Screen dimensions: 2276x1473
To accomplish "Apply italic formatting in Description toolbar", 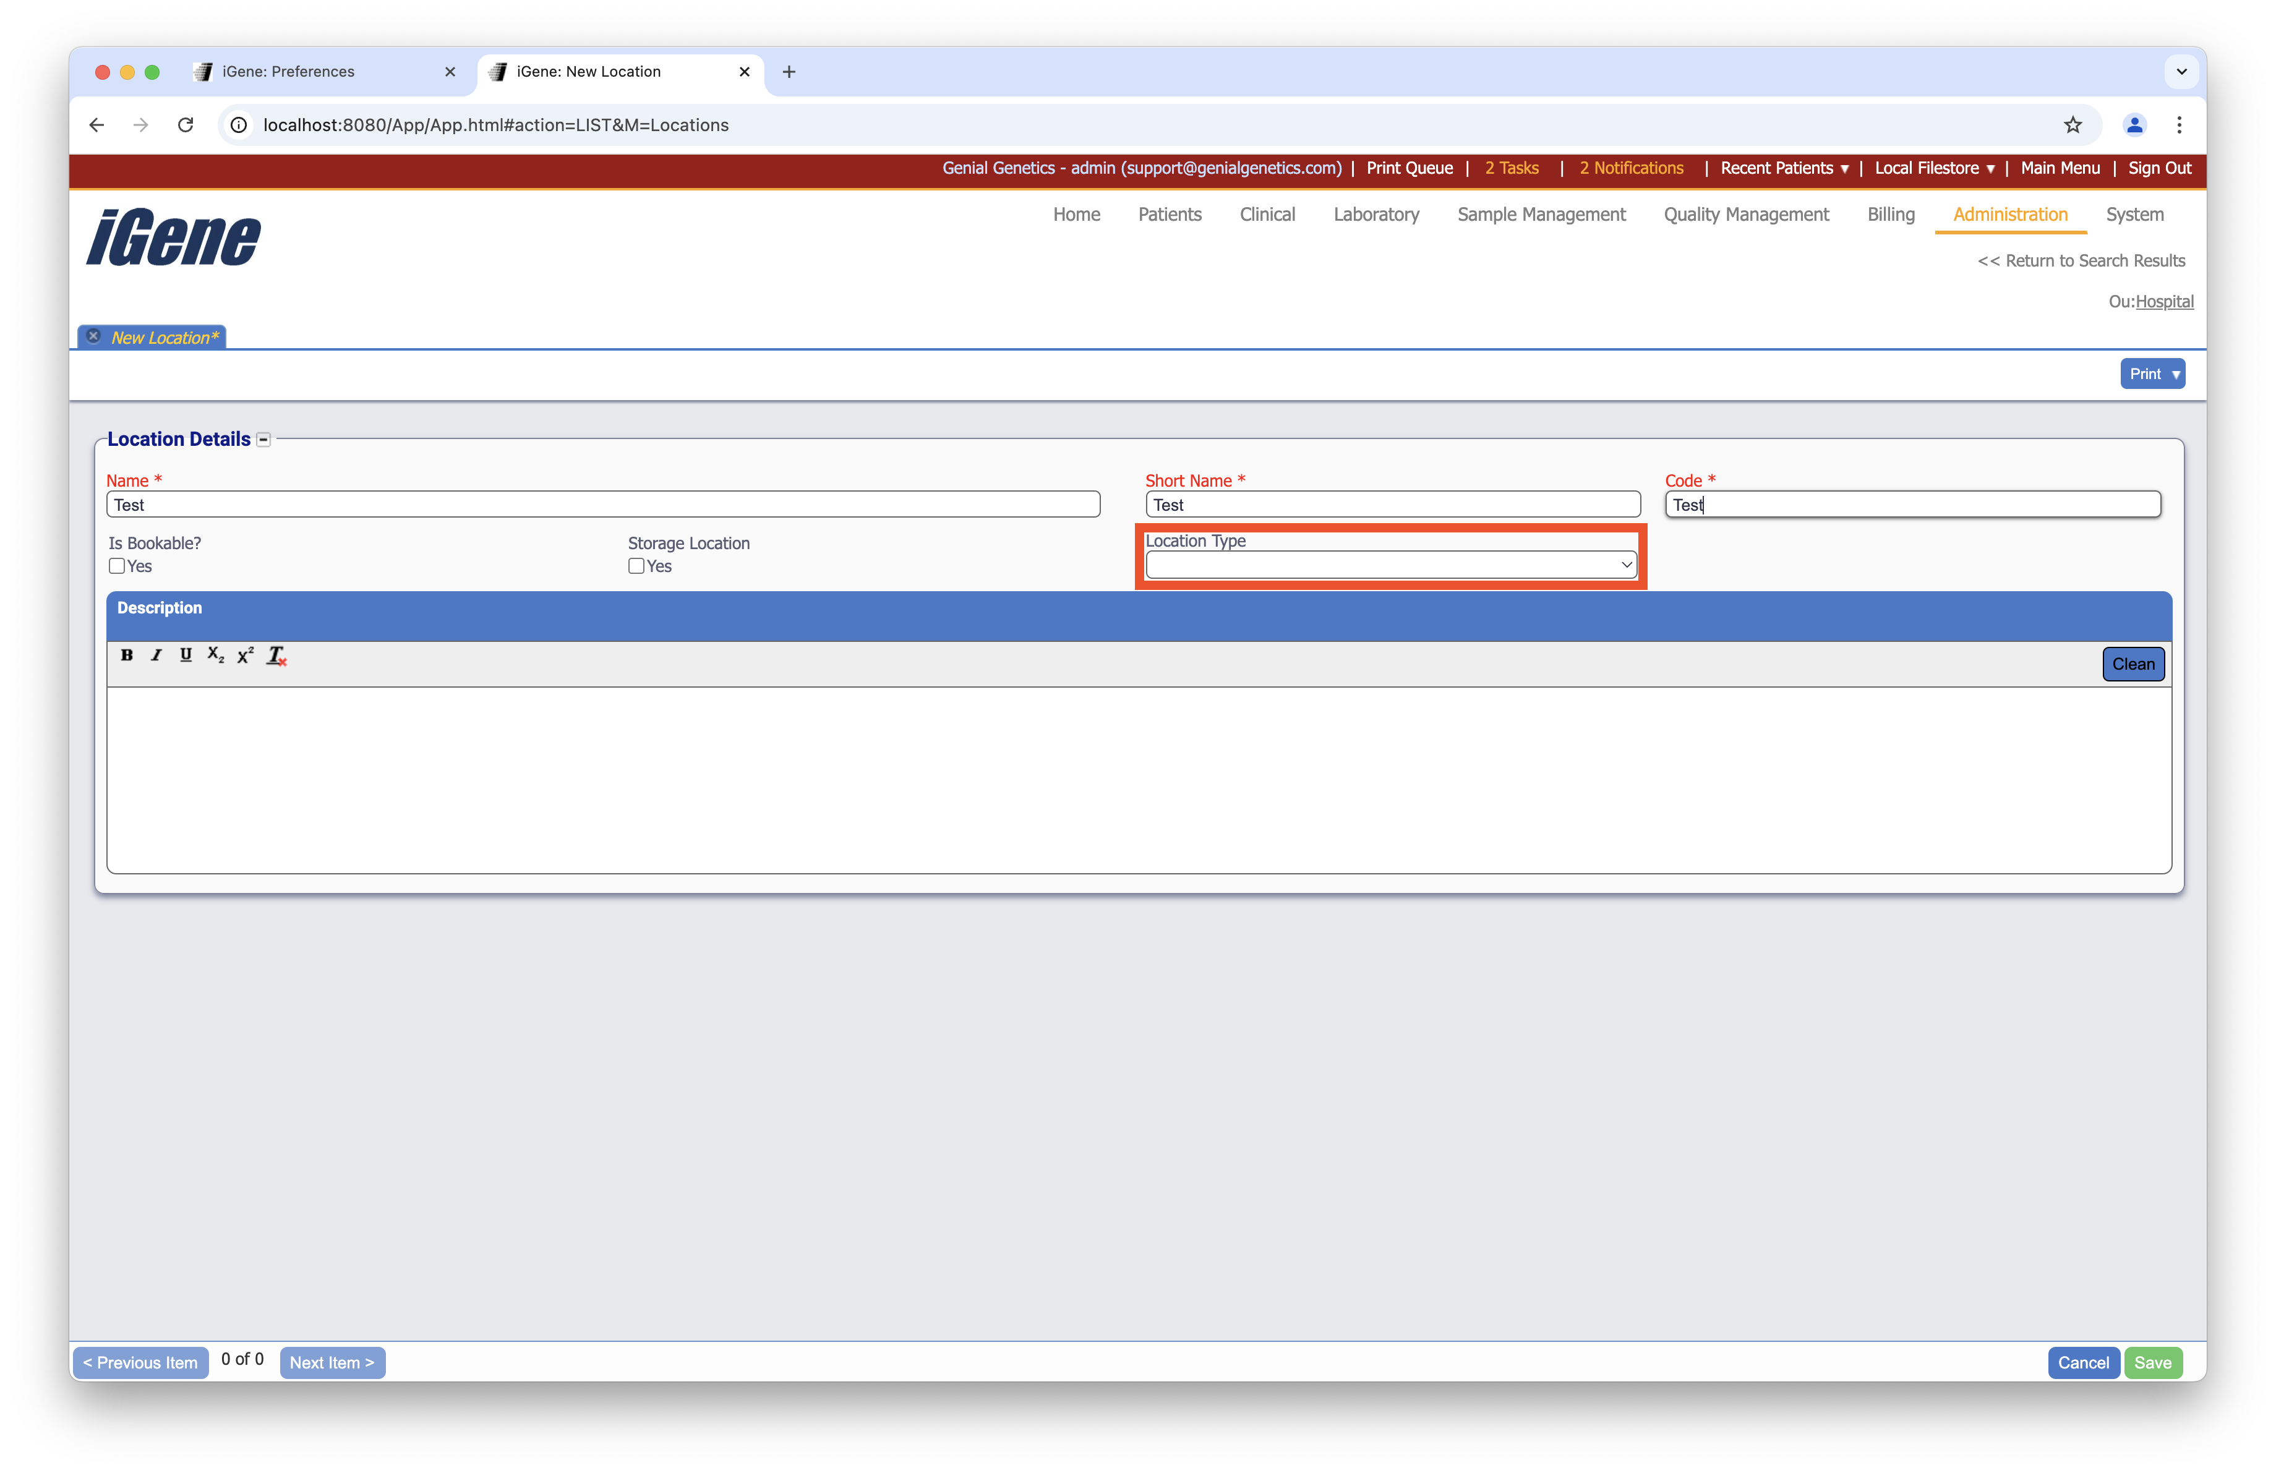I will click(156, 655).
